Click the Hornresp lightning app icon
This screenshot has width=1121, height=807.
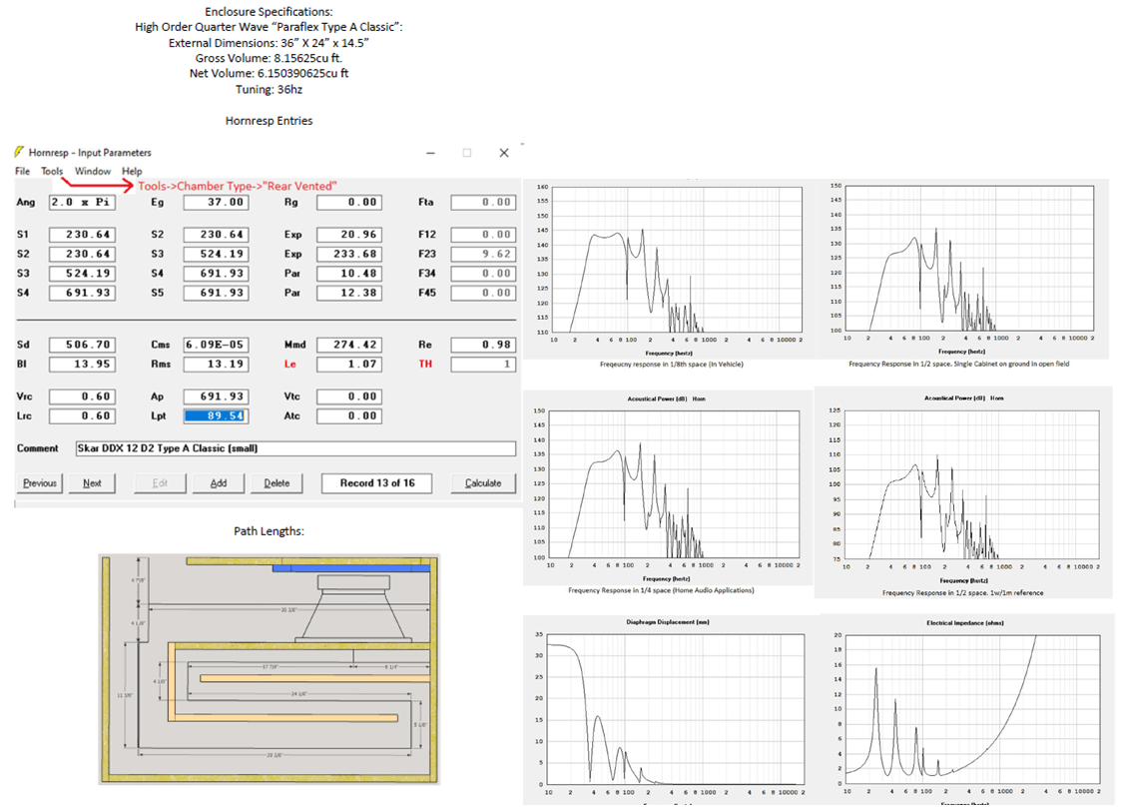point(19,152)
